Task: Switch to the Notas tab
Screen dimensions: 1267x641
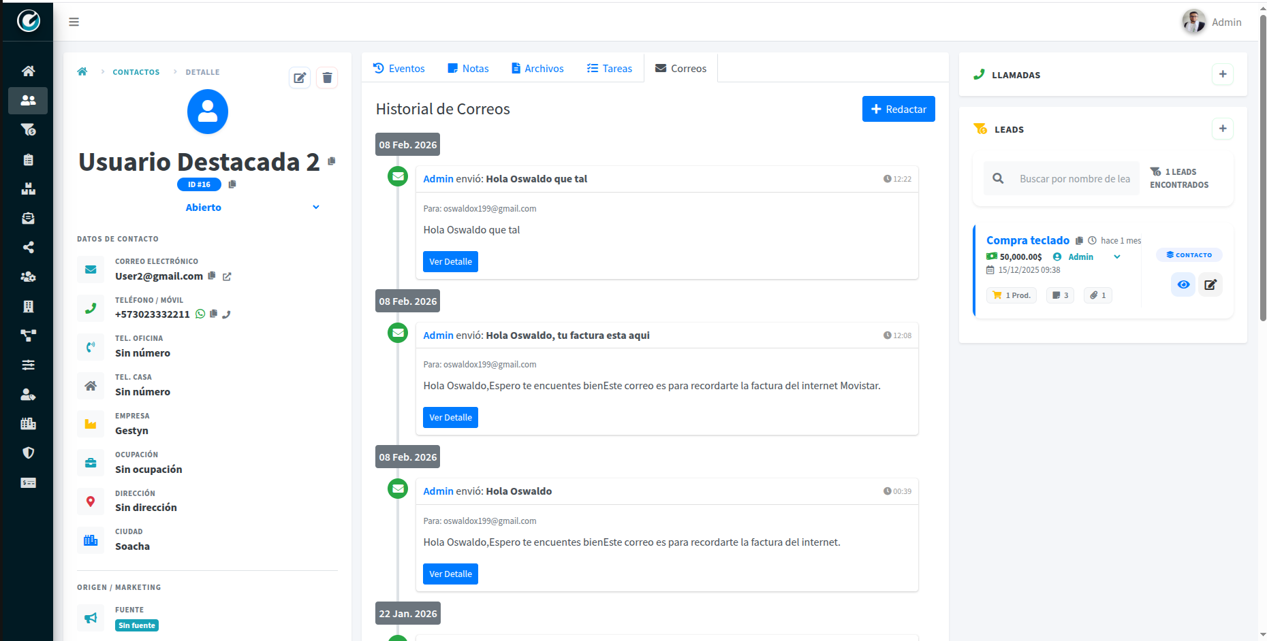Action: tap(468, 68)
